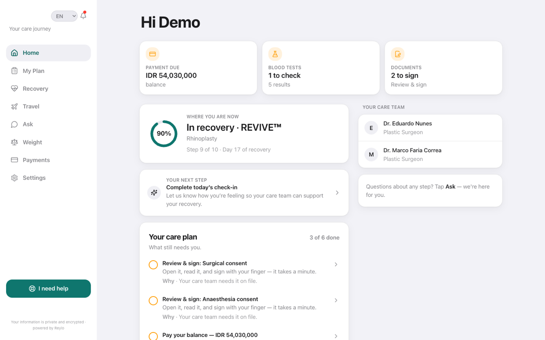
Task: Click the Your care plan heading
Action: click(173, 237)
